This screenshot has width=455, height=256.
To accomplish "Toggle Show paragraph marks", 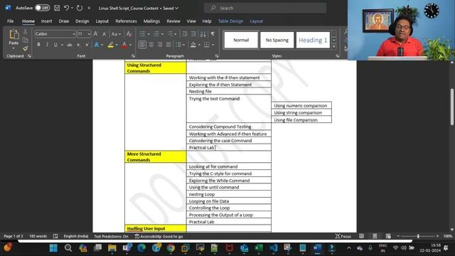I will coord(213,34).
